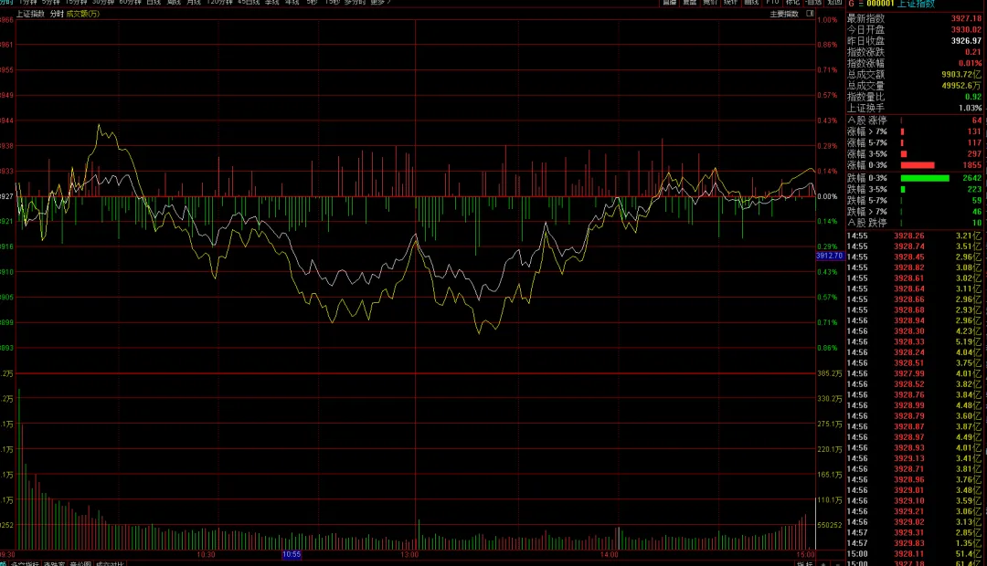Switch to the 60分钟 chart period
The height and width of the screenshot is (566, 987).
(x=130, y=3)
